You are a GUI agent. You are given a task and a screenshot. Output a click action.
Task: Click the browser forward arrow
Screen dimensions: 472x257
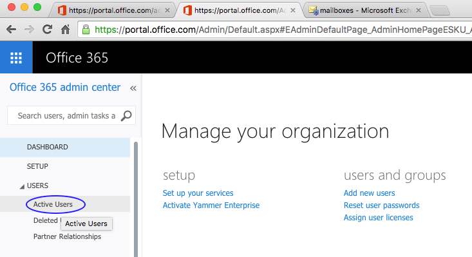click(29, 30)
